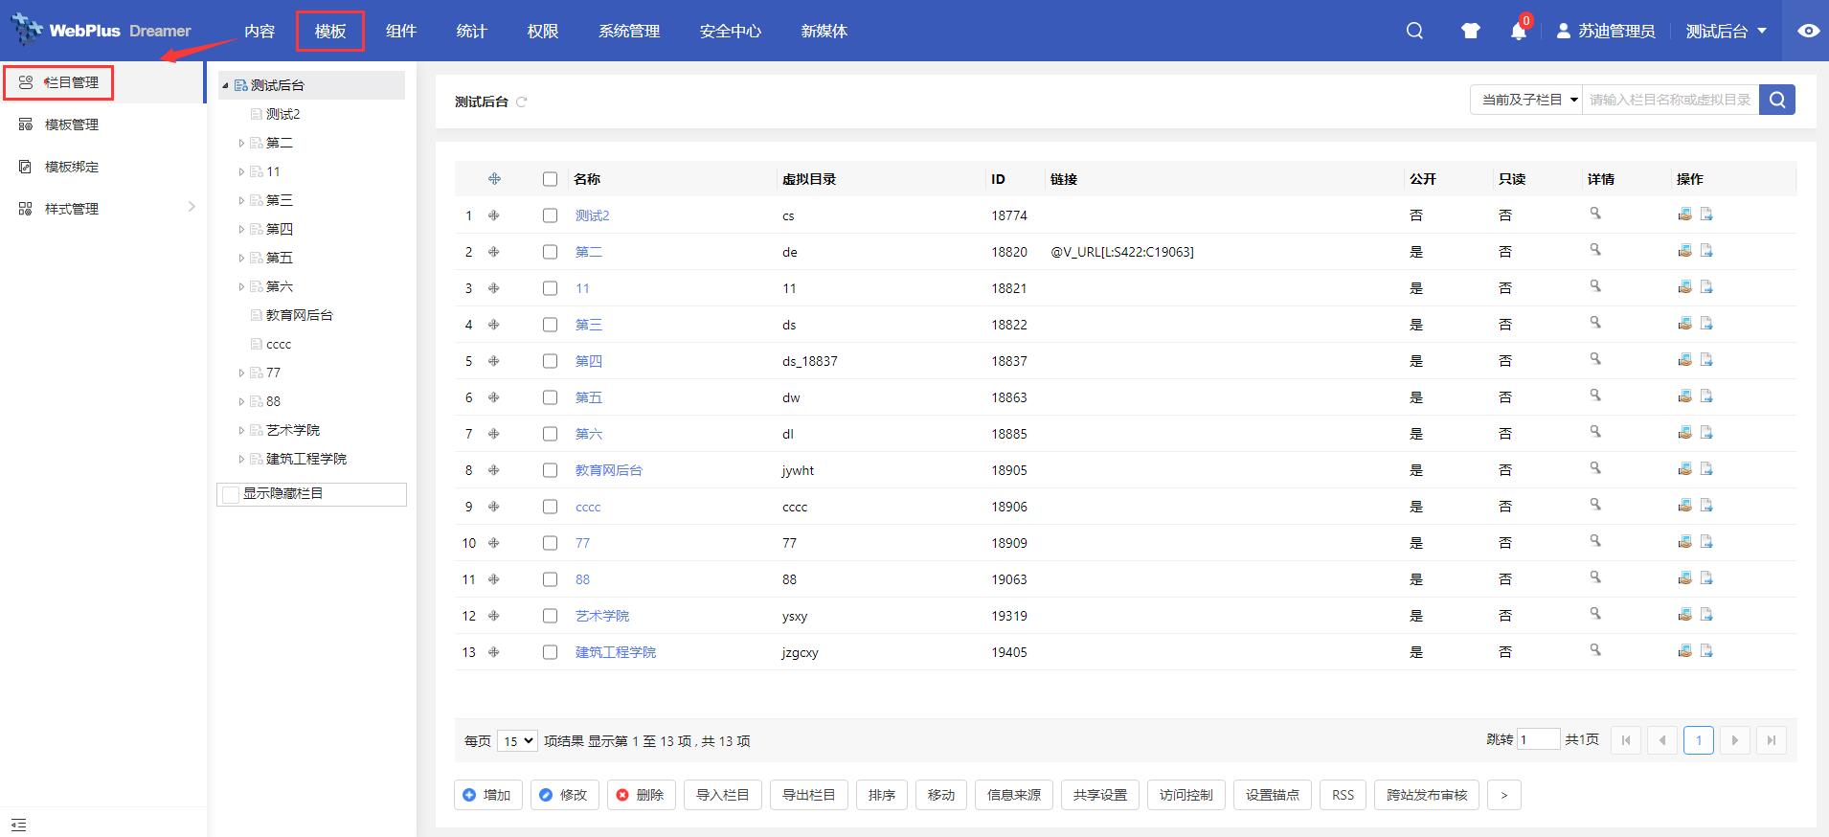Open the theme shirt icon
1829x837 pixels.
(1471, 31)
